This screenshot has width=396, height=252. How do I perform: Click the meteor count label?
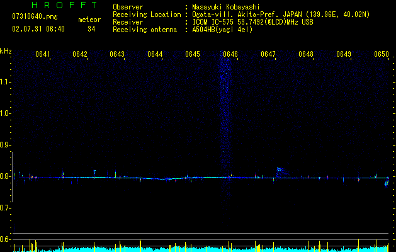point(89,20)
